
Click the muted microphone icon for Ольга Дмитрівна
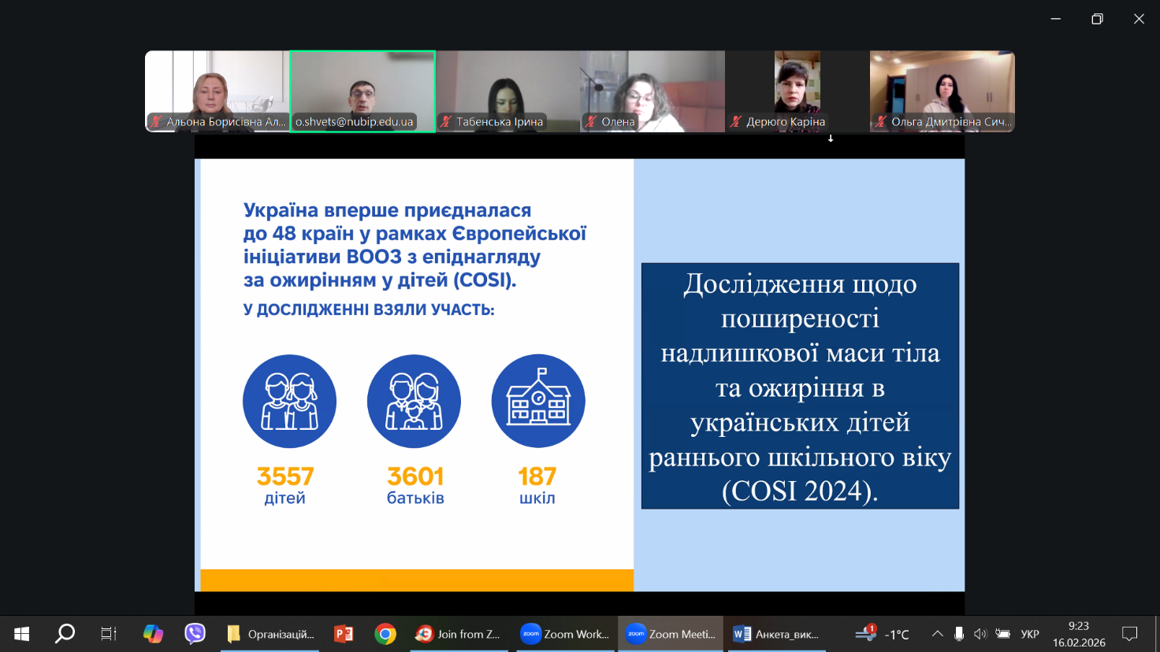click(x=881, y=121)
